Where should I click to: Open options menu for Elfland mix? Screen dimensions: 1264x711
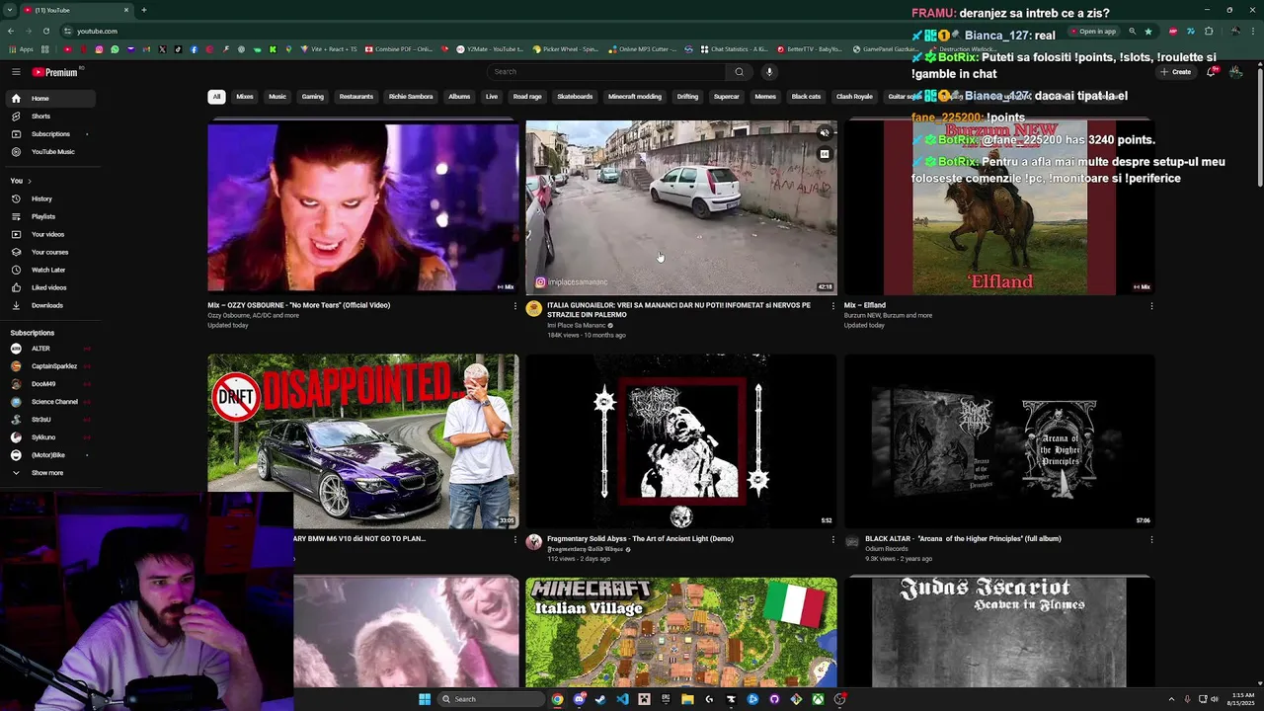[x=1151, y=306]
